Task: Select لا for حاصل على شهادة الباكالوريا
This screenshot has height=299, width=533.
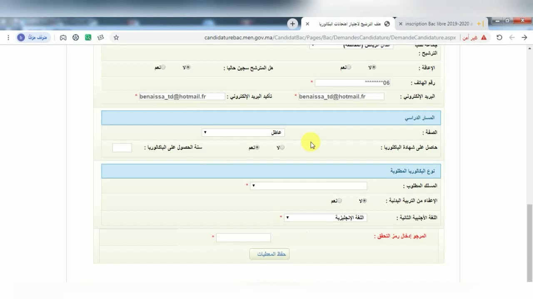Action: (x=282, y=147)
